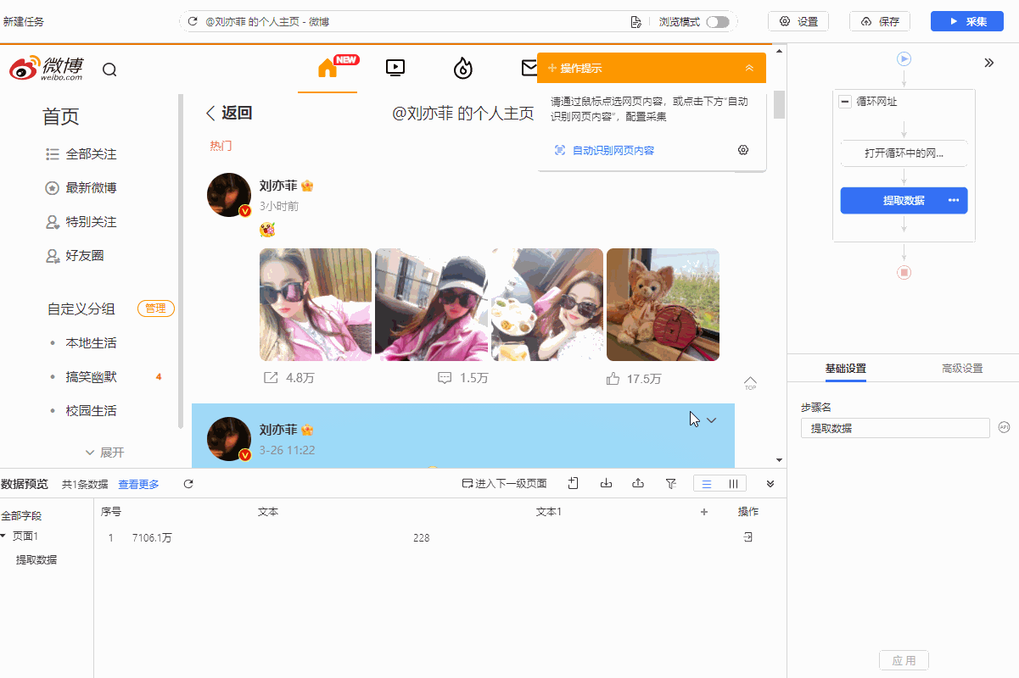Open first selfie photo in pink jacket
This screenshot has width=1019, height=678.
(316, 304)
